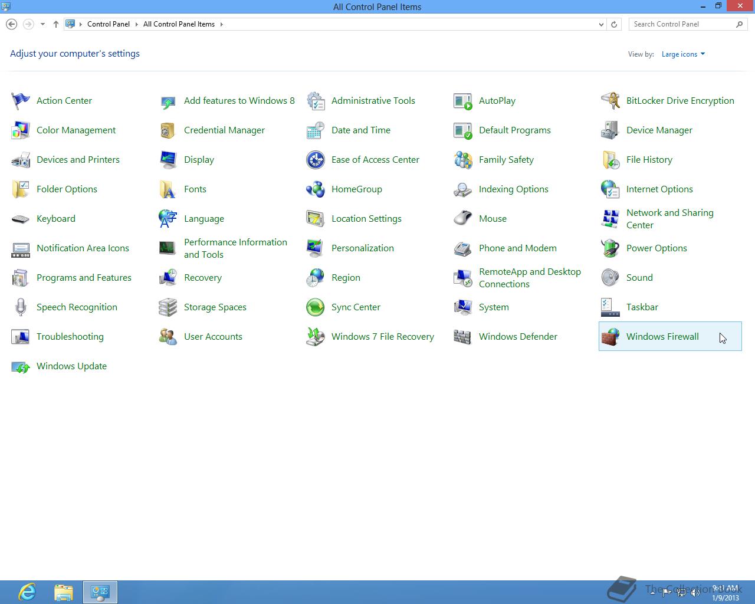755x604 pixels.
Task: Open the Keyboard icon
Action: coord(21,219)
